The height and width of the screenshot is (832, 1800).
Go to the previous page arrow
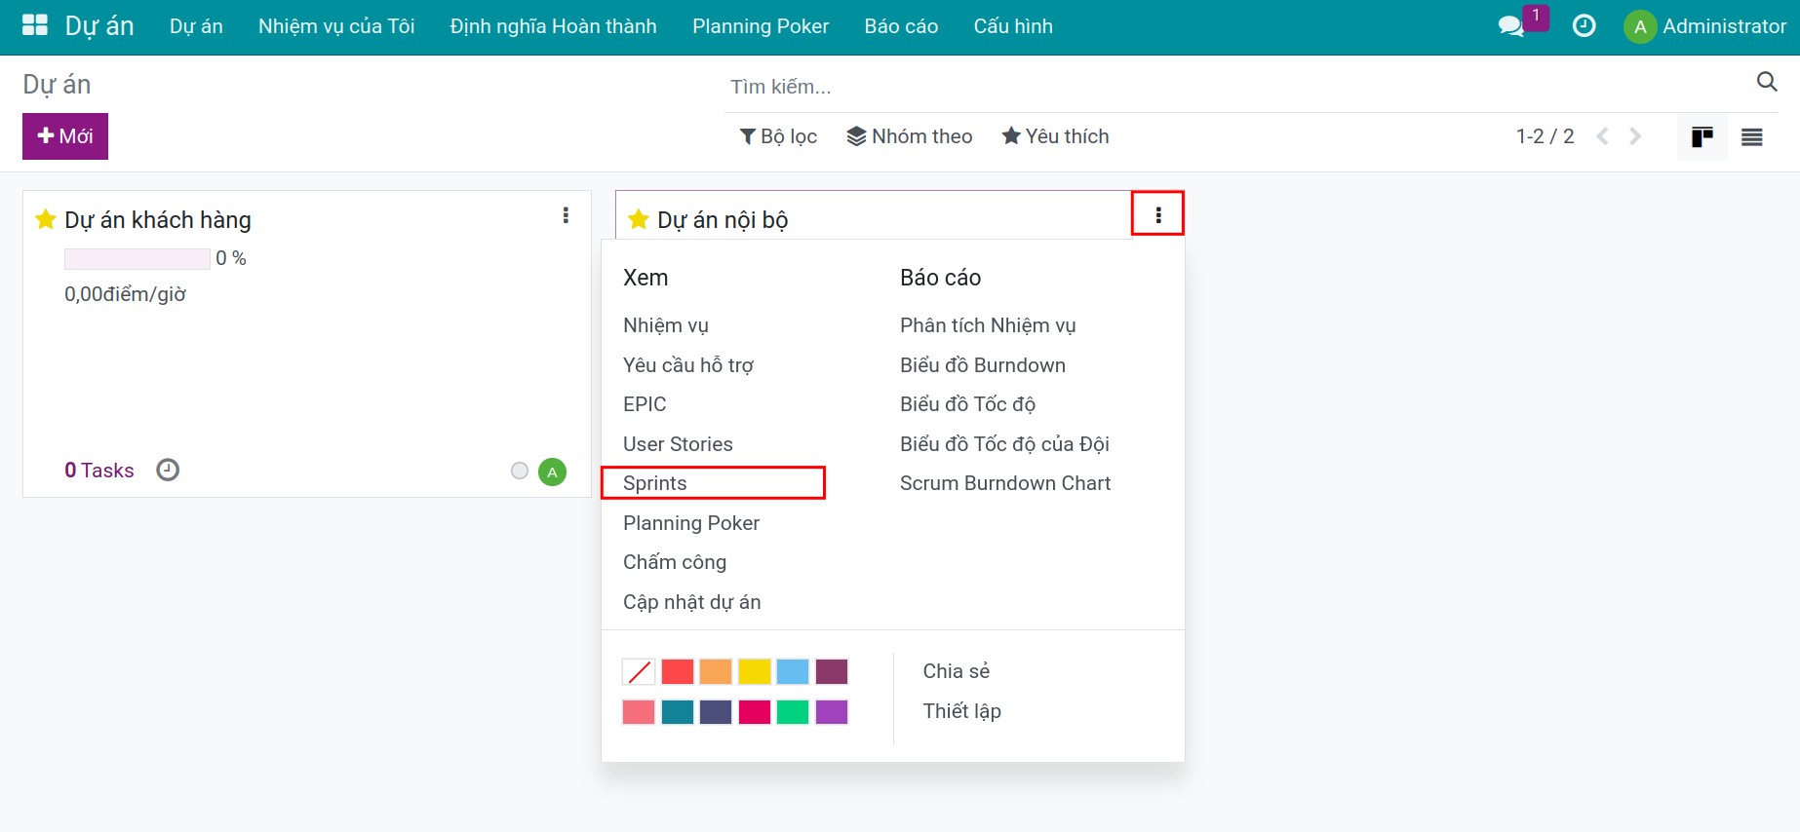tap(1602, 136)
